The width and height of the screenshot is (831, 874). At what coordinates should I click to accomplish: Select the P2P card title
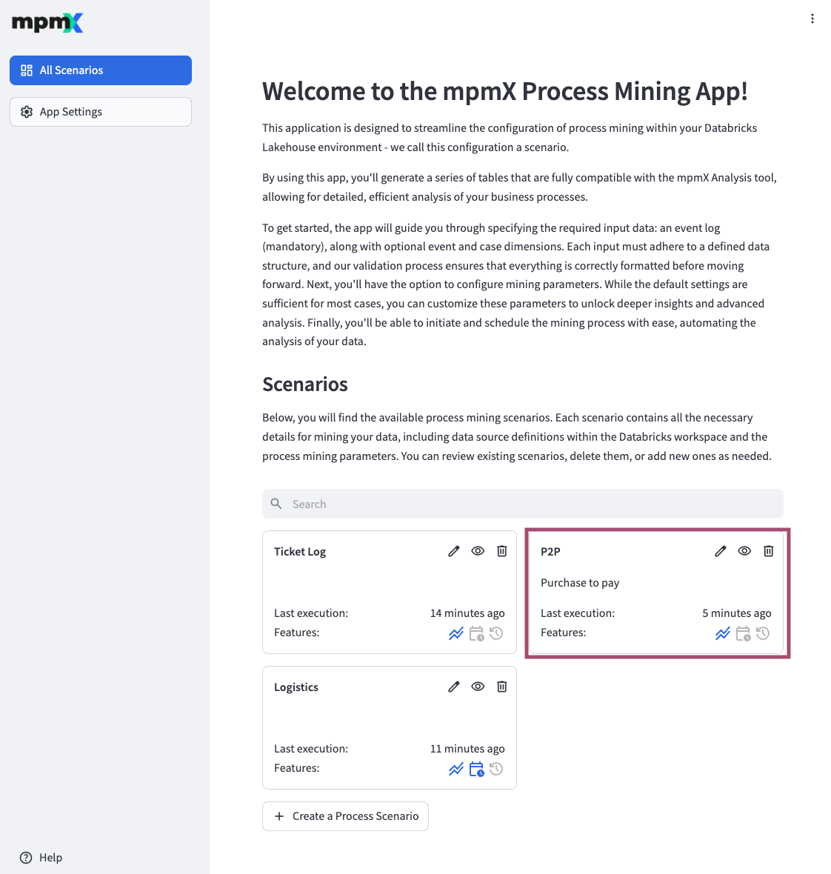(x=550, y=551)
